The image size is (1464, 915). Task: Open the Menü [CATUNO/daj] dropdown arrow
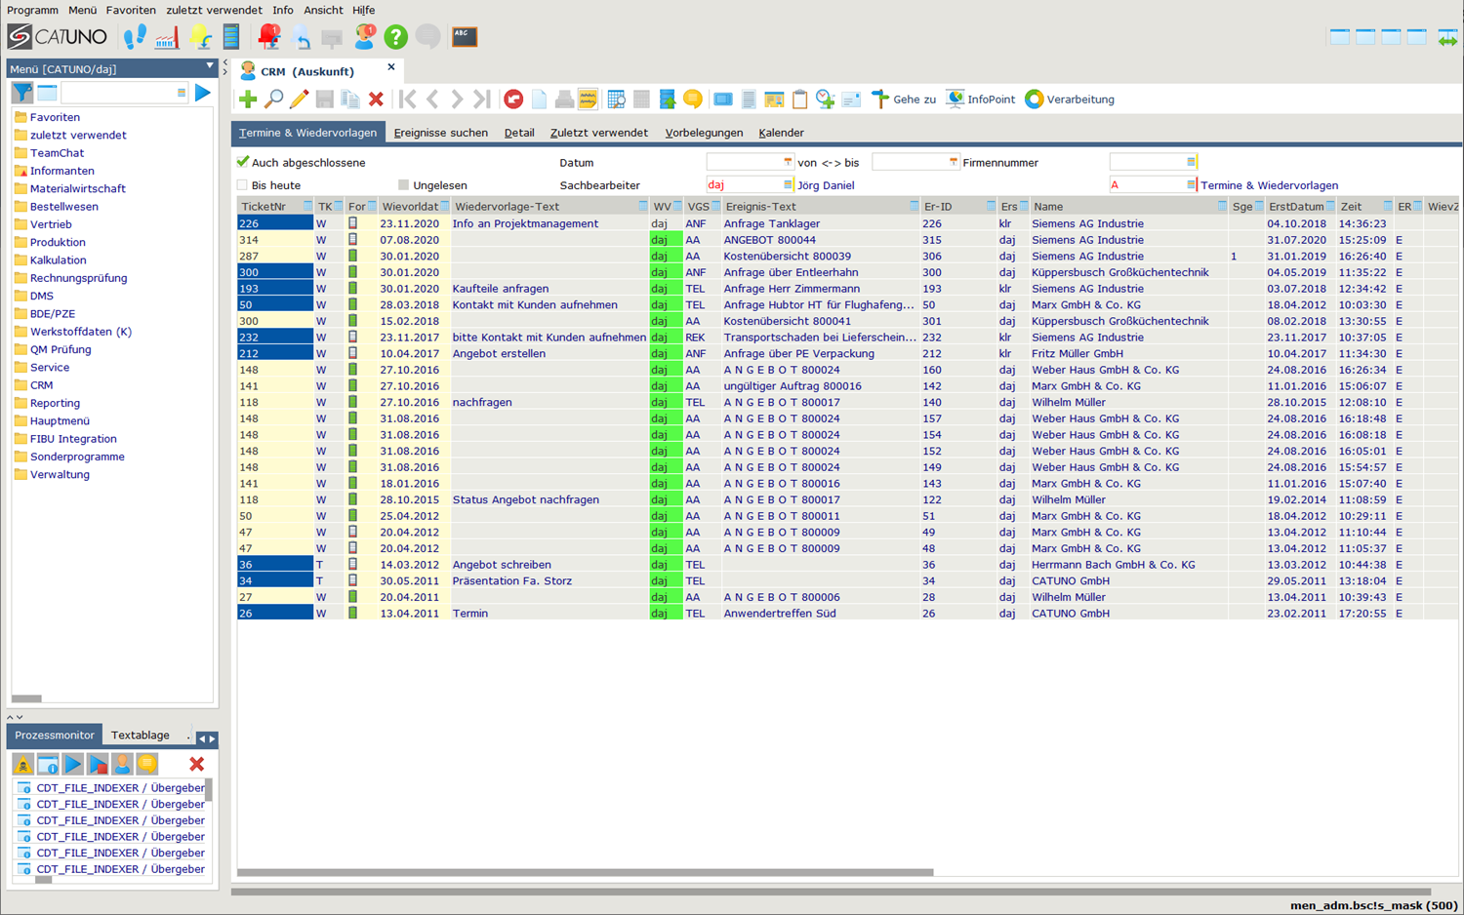pos(209,67)
